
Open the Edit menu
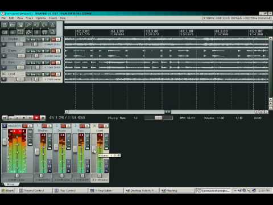(11, 18)
